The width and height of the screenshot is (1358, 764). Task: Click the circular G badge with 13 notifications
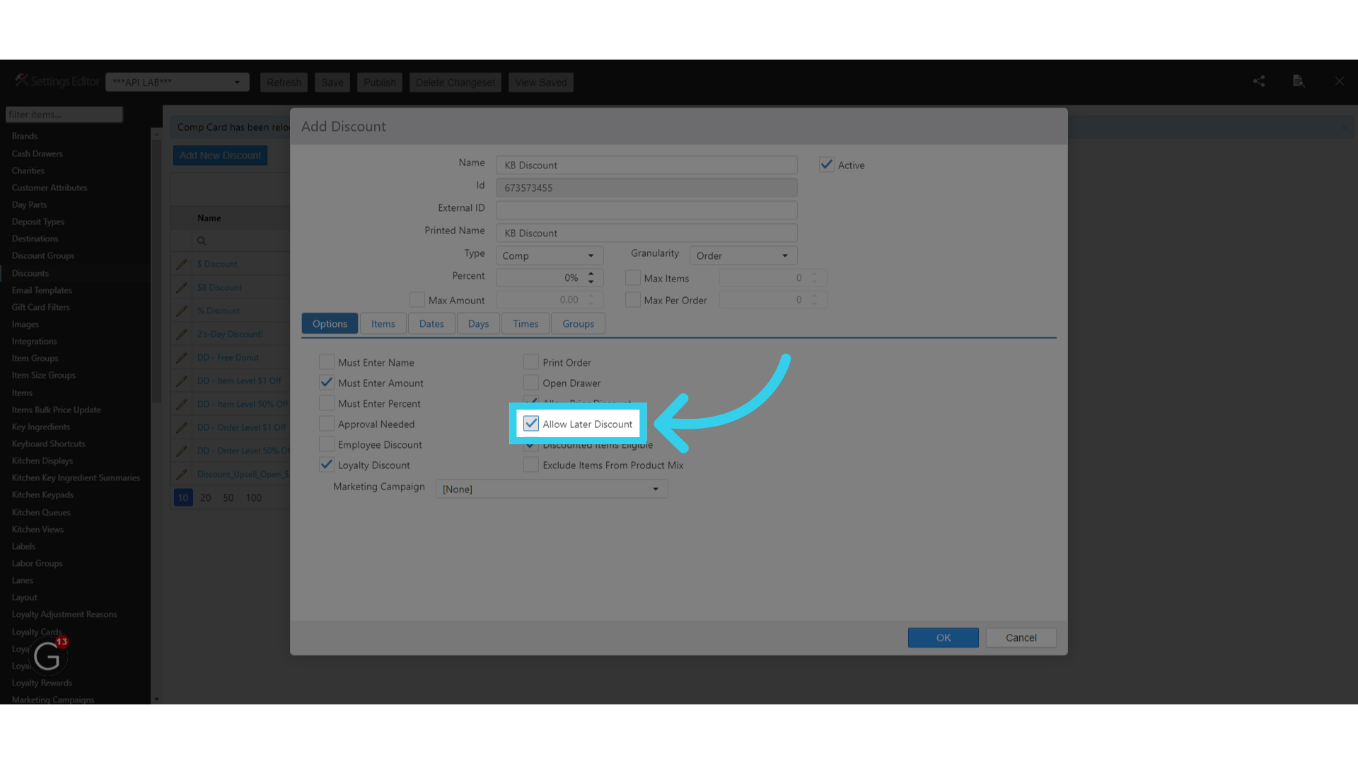click(x=48, y=656)
